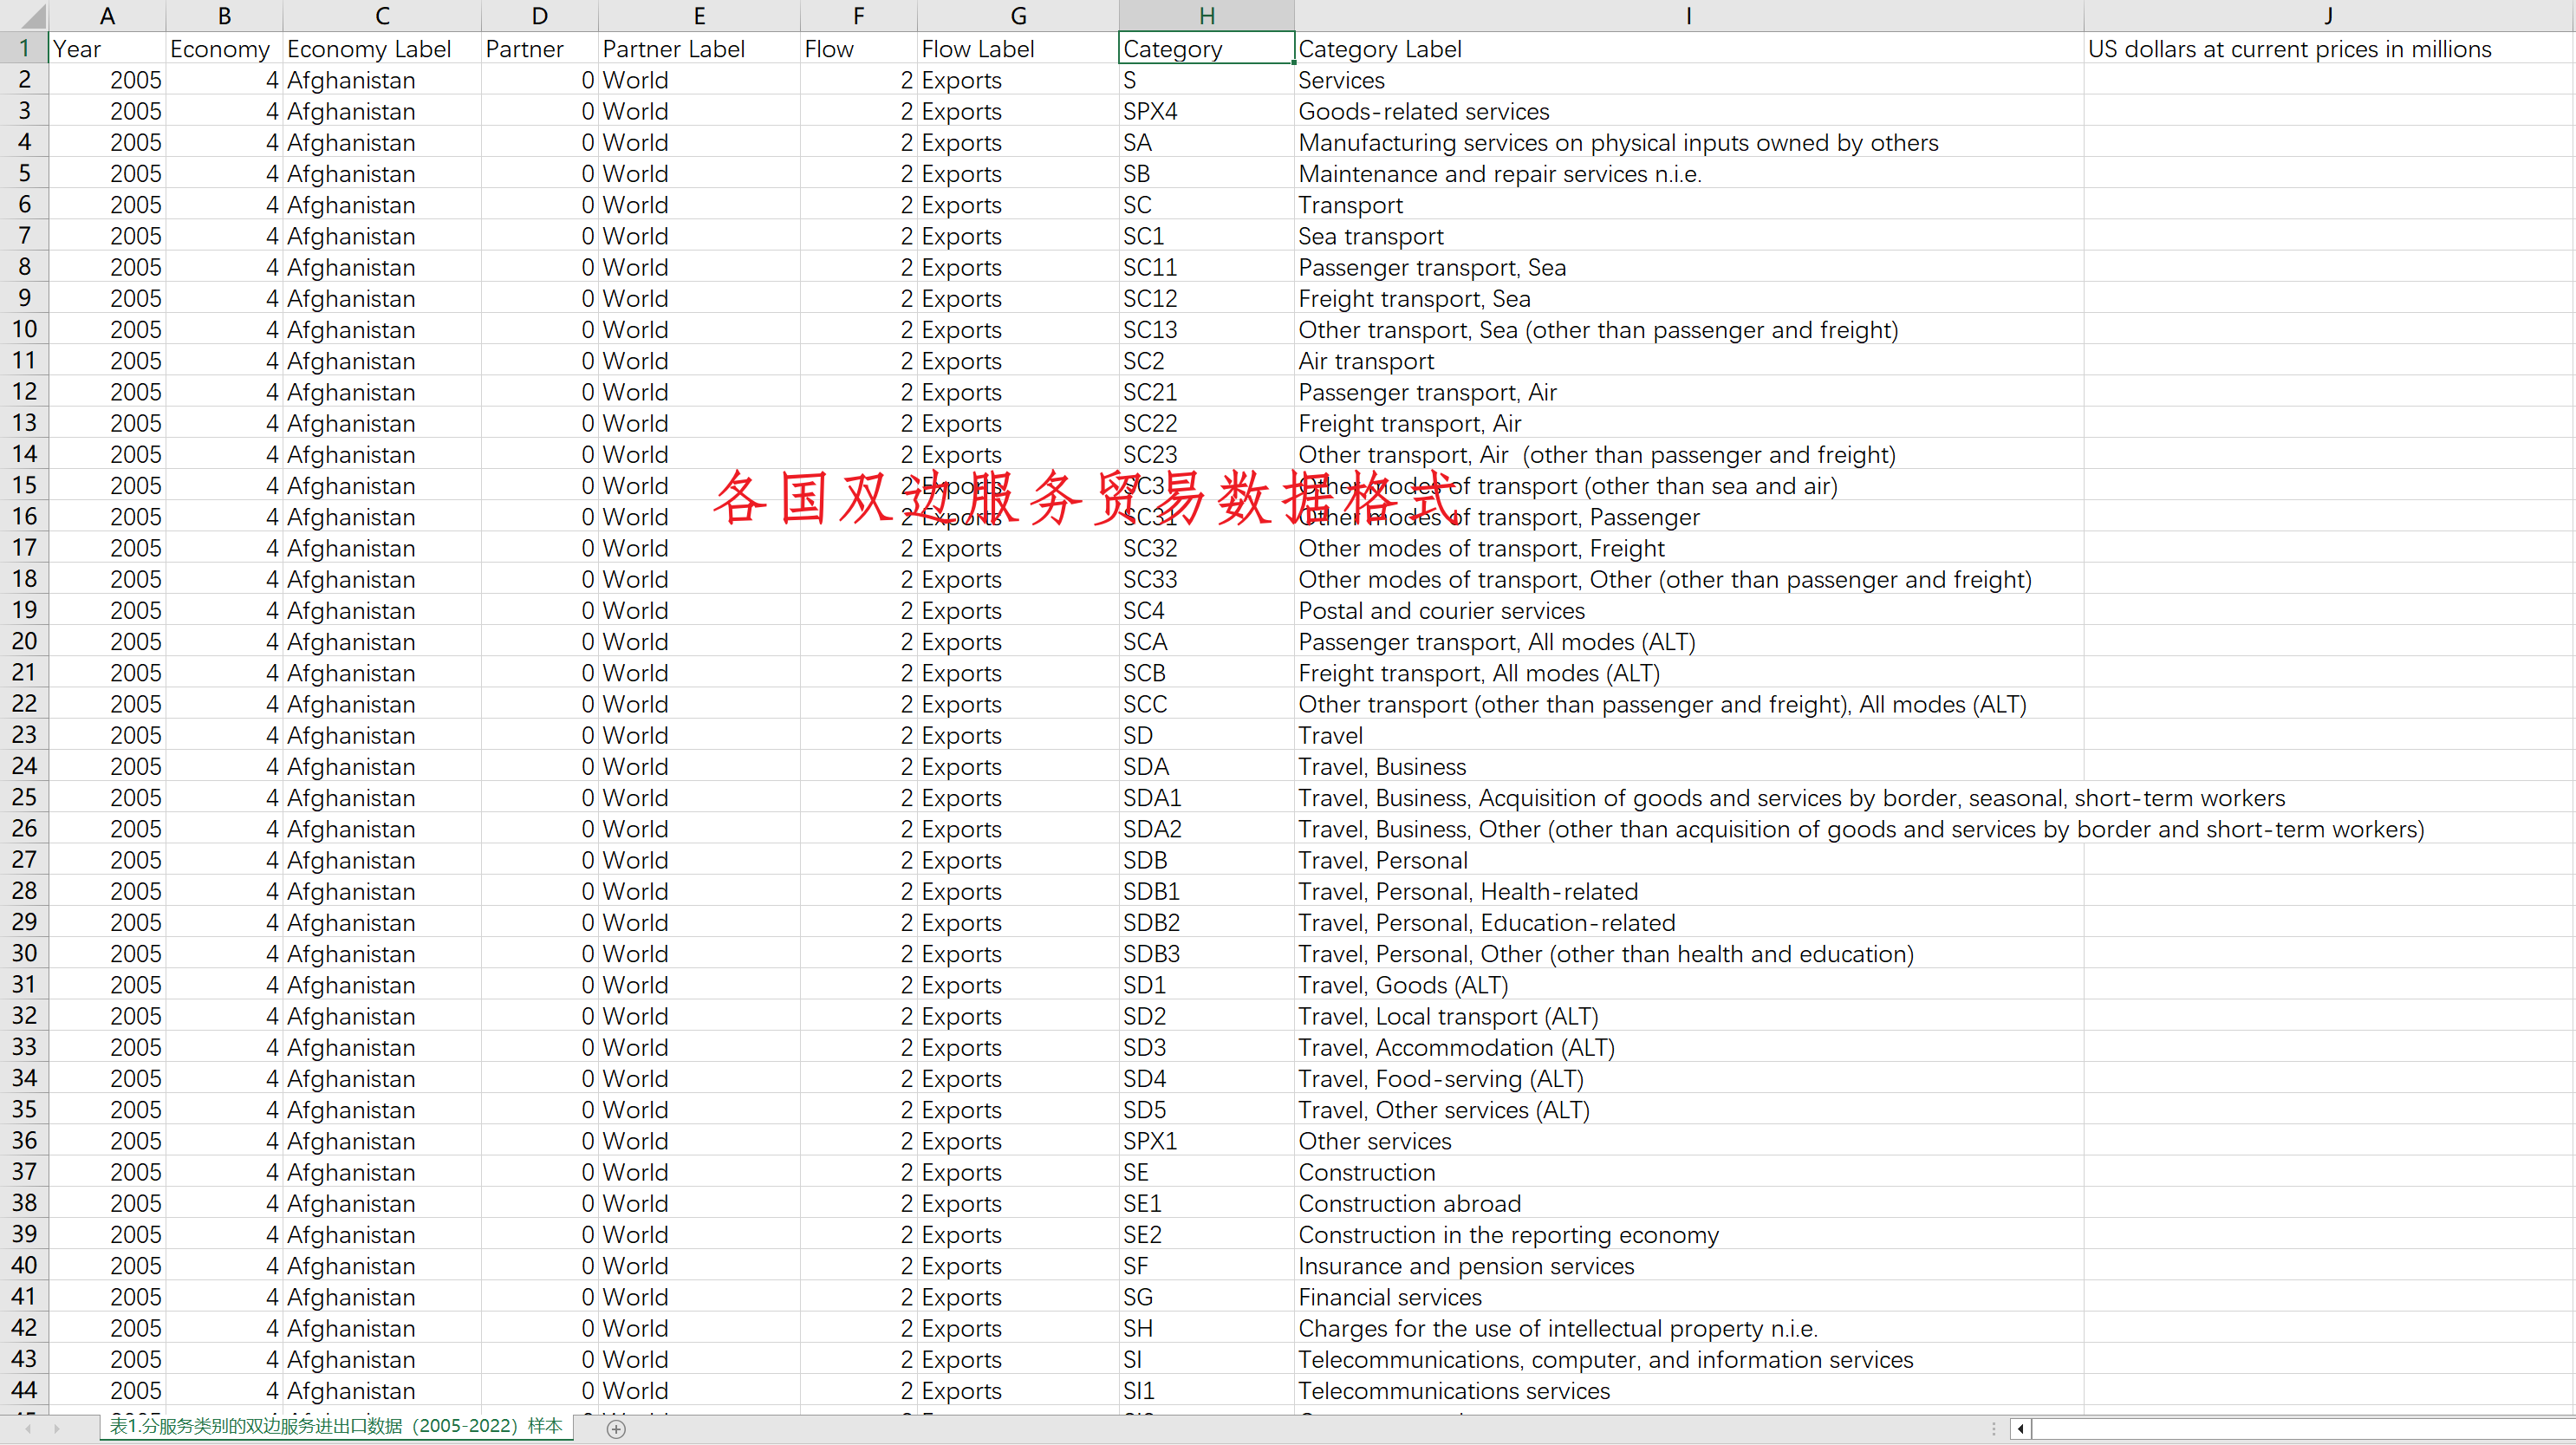
Task: Select row 1 header
Action: coord(24,48)
